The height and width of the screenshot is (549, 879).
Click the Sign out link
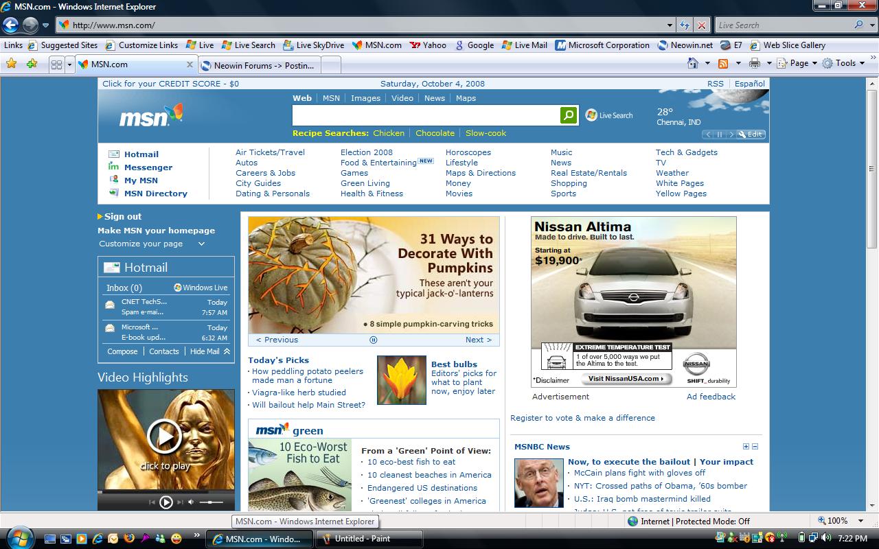tap(123, 216)
